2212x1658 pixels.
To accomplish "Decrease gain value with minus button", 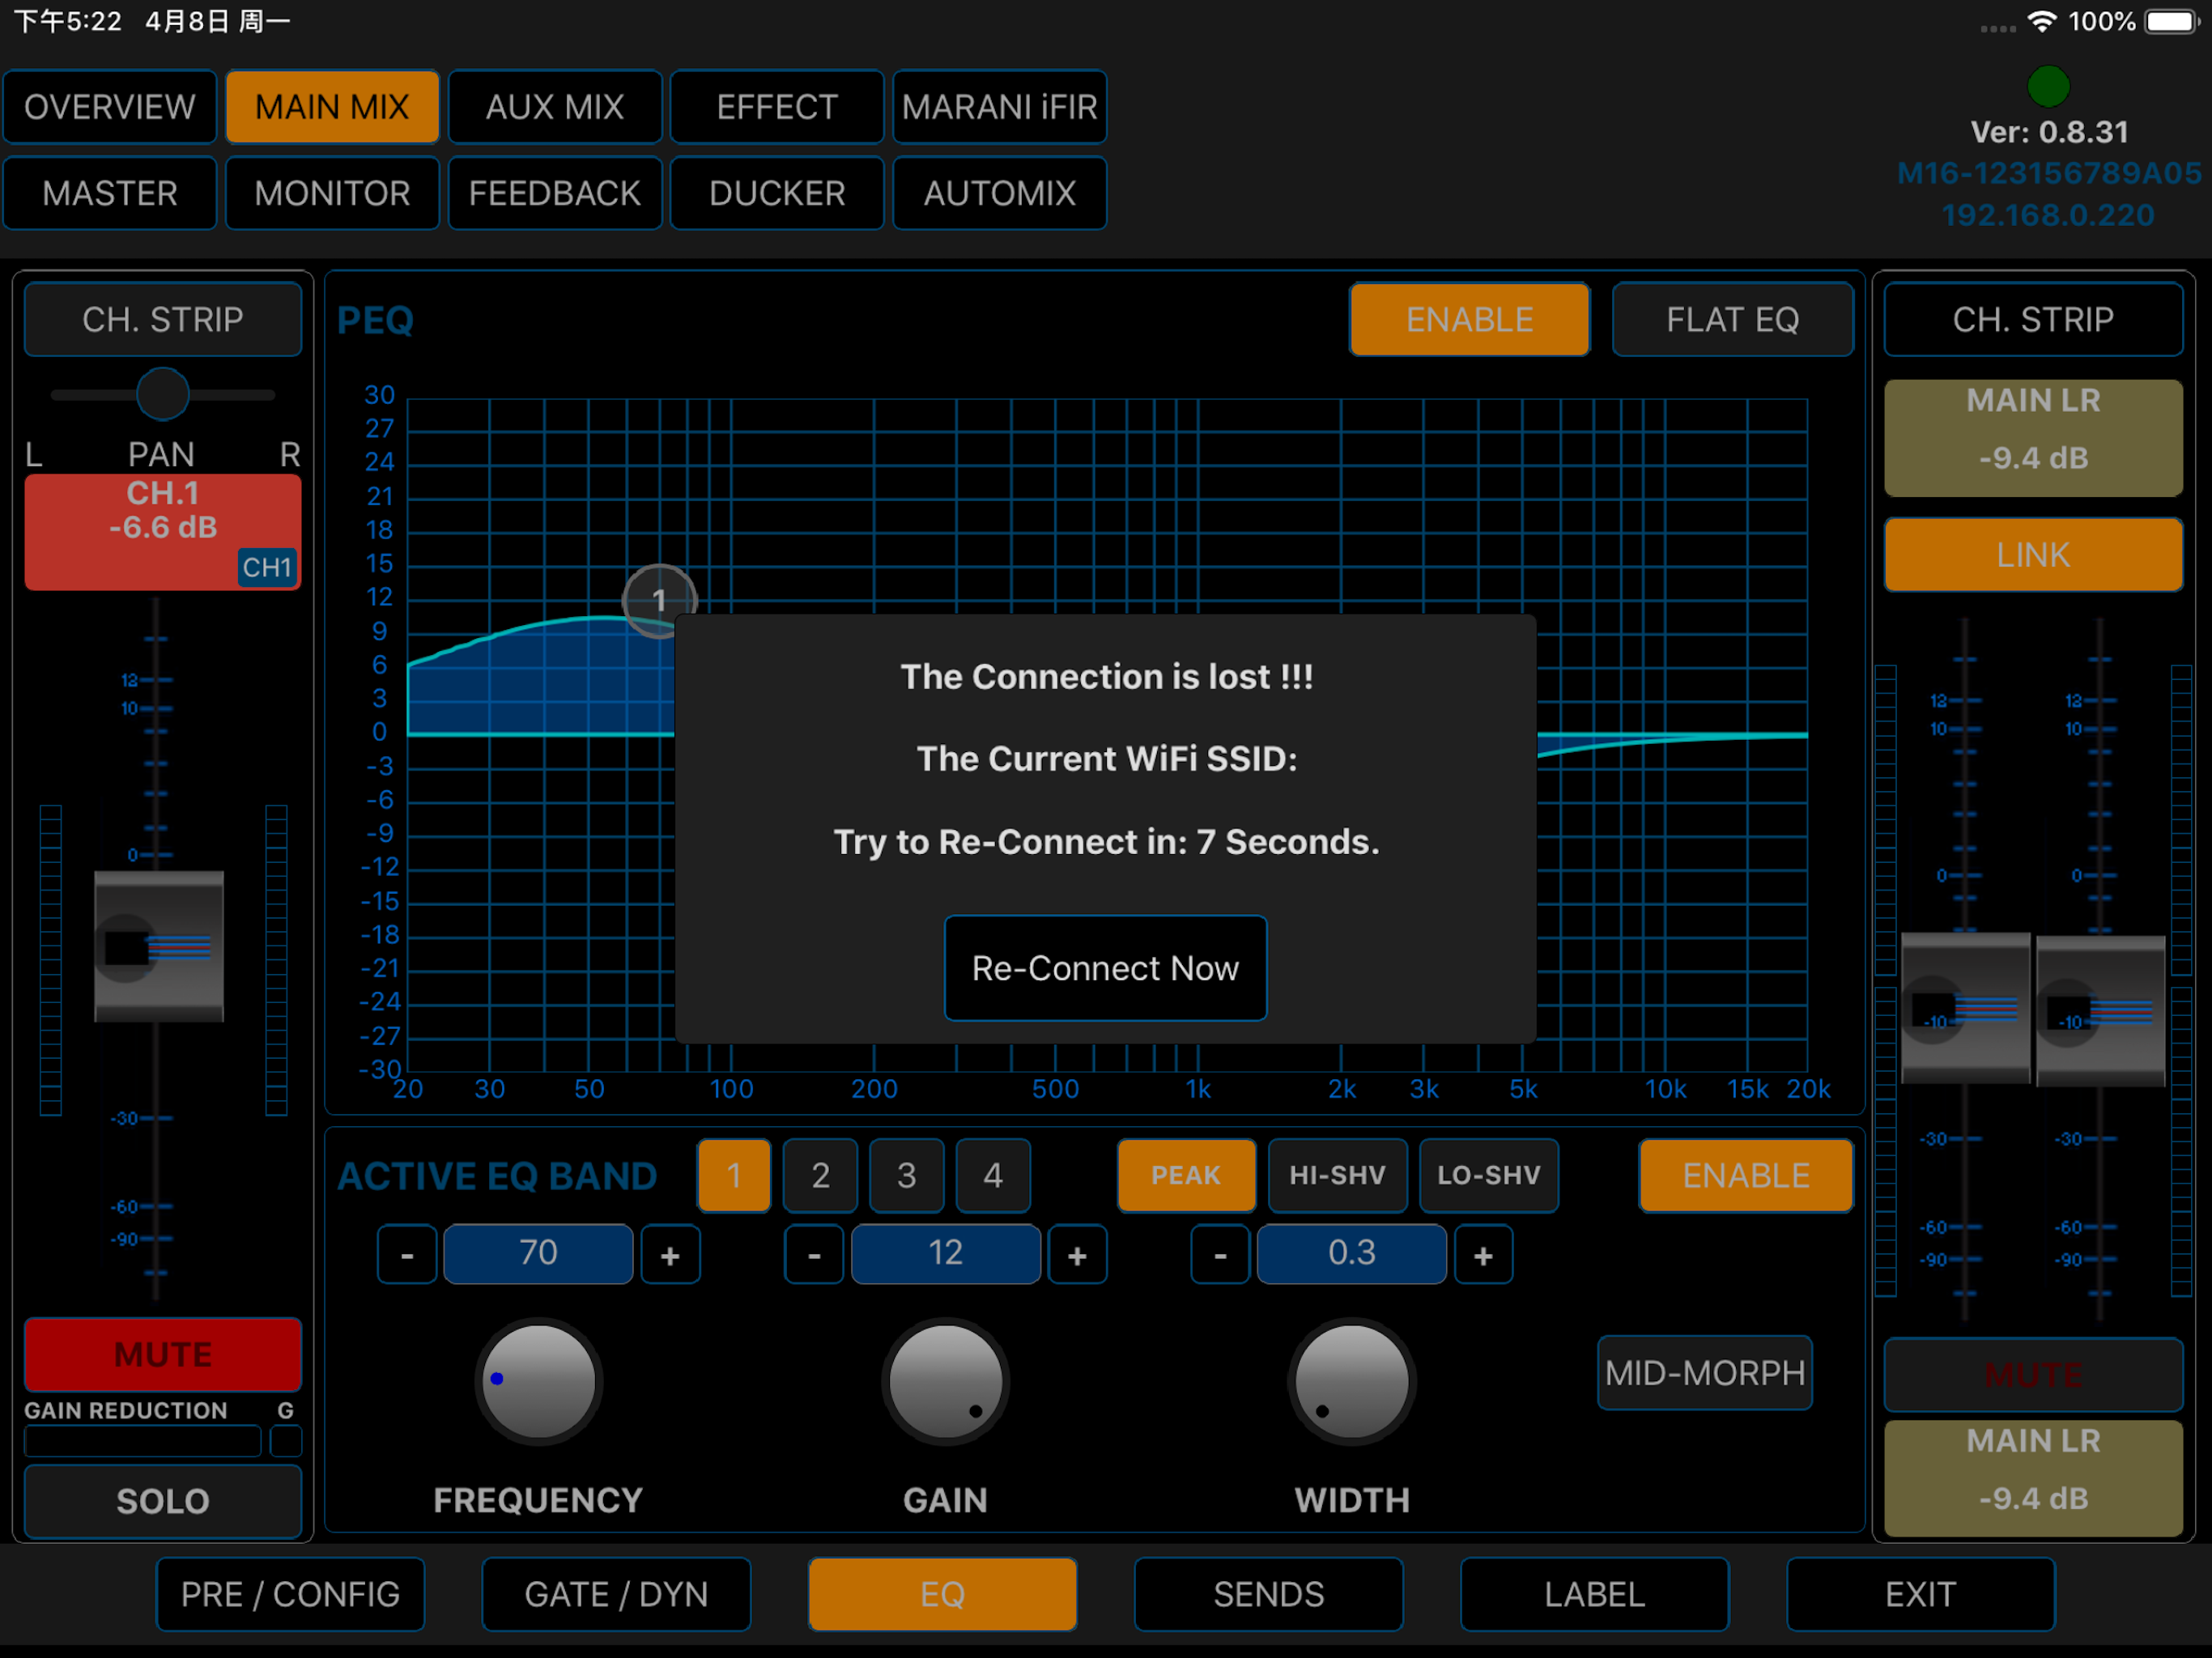I will pyautogui.click(x=814, y=1255).
